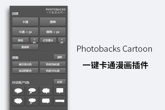Click < px button beside 报纸
The width and height of the screenshot is (165, 110).
pyautogui.click(x=34, y=40)
